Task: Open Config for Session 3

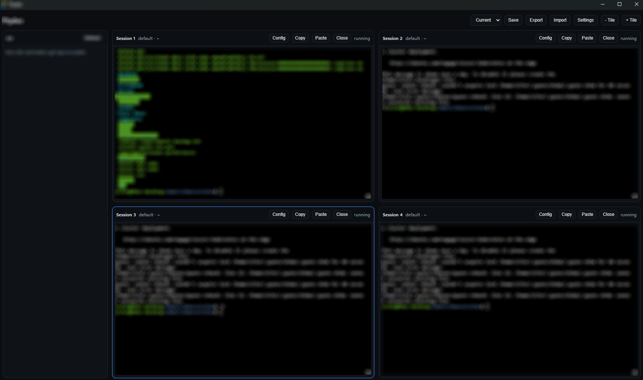Action: tap(279, 214)
